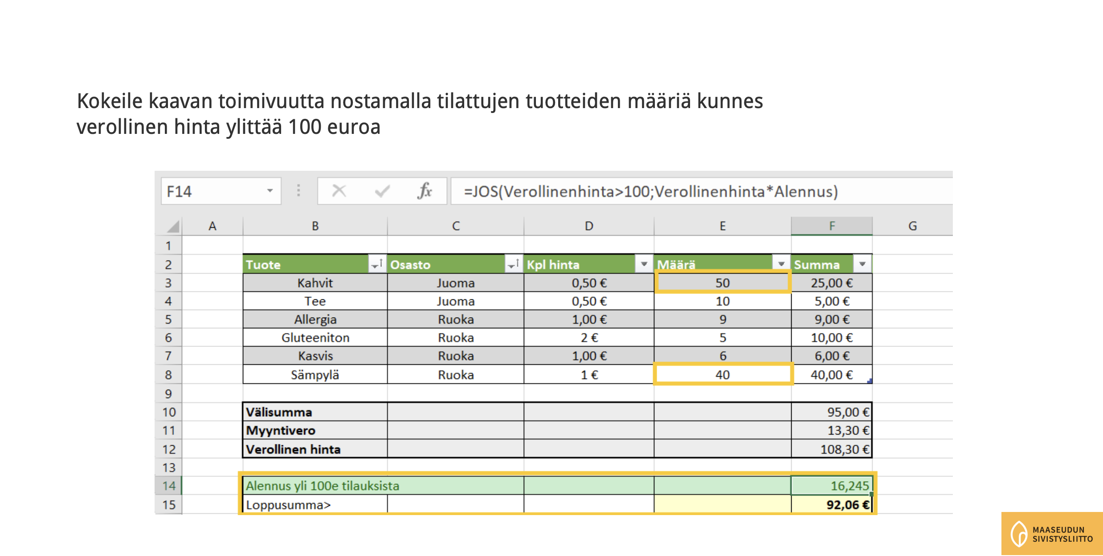Open the Tuote column filter dropdown
Image resolution: width=1103 pixels, height=556 pixels.
coord(377,264)
